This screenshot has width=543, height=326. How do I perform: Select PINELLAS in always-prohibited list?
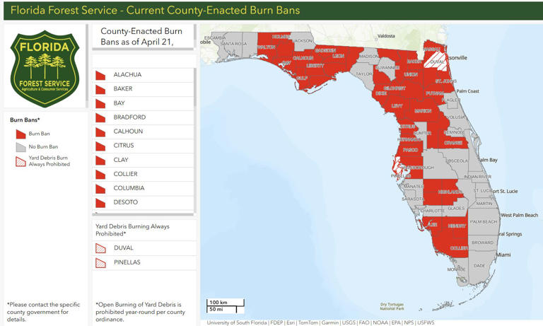pyautogui.click(x=144, y=262)
